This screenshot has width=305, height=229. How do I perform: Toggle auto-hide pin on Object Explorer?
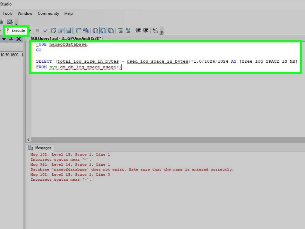click(x=11, y=39)
